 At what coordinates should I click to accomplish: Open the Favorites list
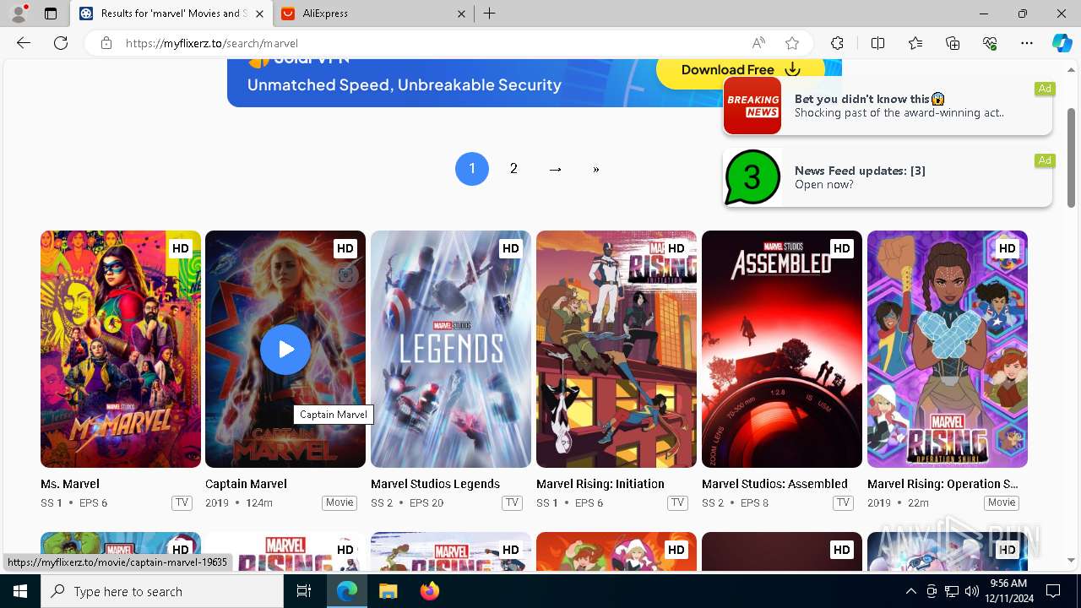pos(915,43)
